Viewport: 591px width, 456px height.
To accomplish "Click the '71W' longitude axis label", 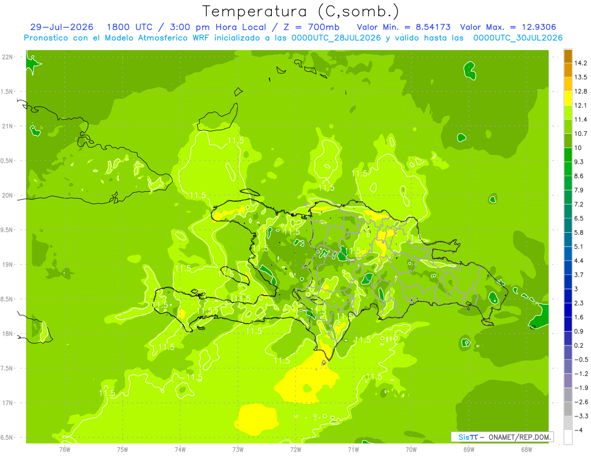I will (x=353, y=449).
